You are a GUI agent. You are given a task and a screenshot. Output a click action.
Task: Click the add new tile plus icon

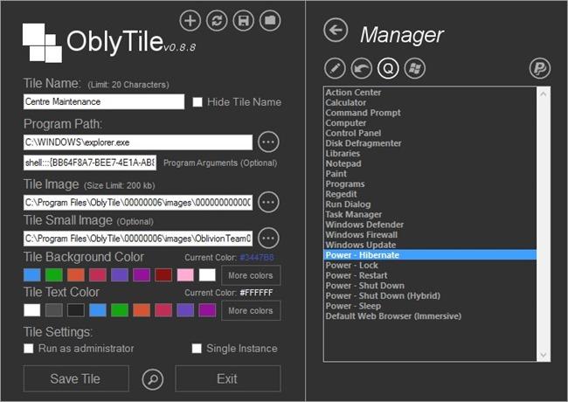pyautogui.click(x=190, y=20)
